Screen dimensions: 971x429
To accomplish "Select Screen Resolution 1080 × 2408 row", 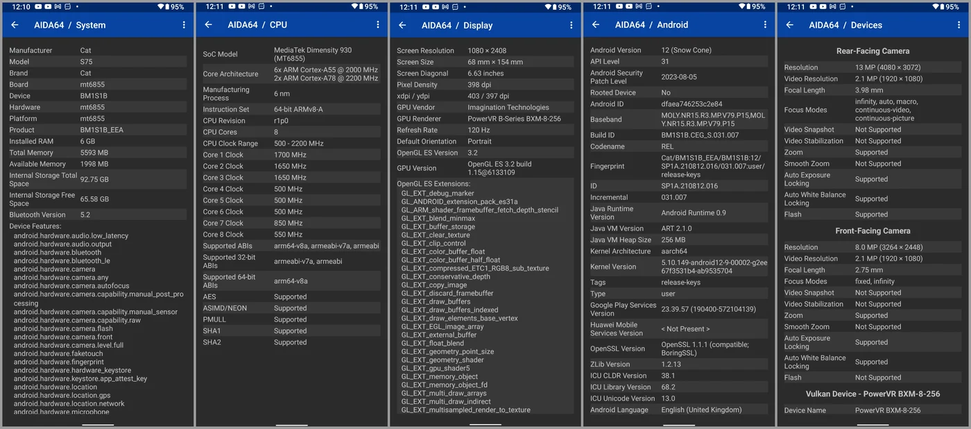I will 485,51.
